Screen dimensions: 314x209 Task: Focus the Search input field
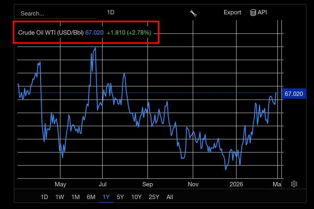point(56,14)
